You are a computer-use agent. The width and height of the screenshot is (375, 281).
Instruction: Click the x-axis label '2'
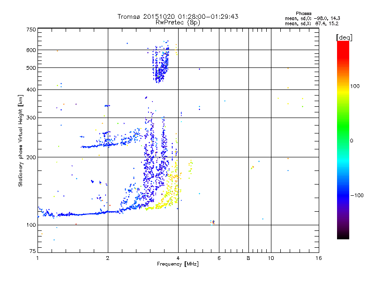pyautogui.click(x=108, y=258)
